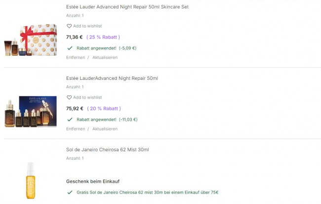Open the Sol de Janeiro Cheirosa 62 Mist title
Image resolution: width=321 pixels, height=204 pixels.
[107, 150]
